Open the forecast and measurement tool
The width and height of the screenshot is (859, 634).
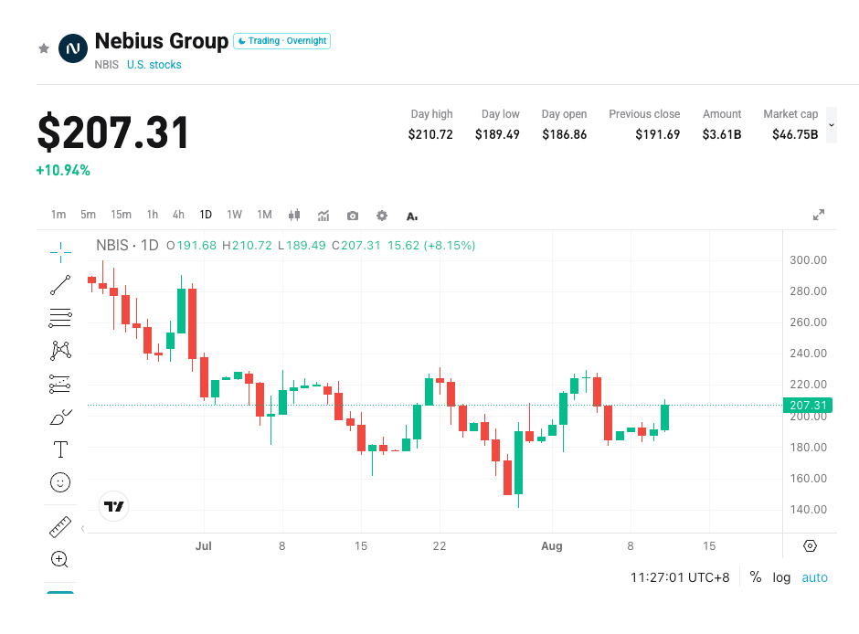[x=60, y=384]
